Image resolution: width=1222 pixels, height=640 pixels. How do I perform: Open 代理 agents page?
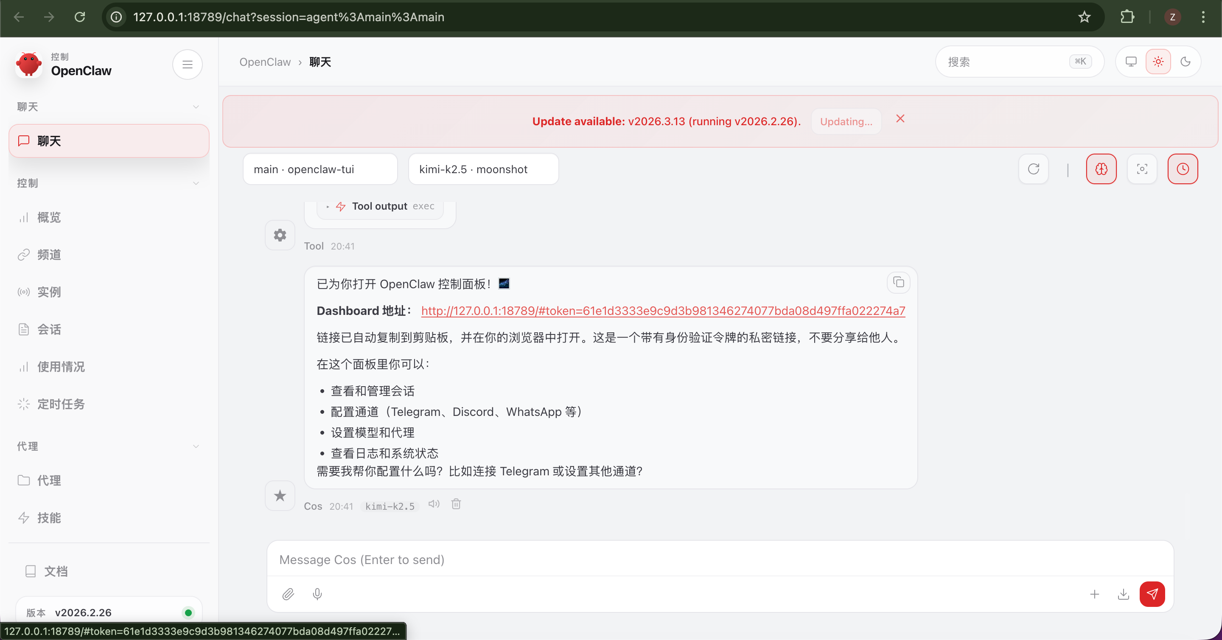109,480
